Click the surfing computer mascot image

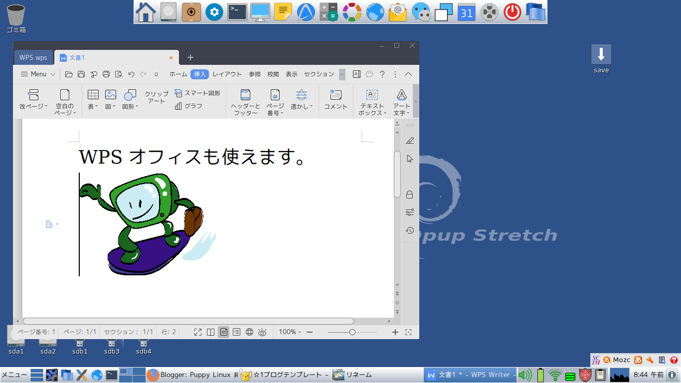point(148,224)
